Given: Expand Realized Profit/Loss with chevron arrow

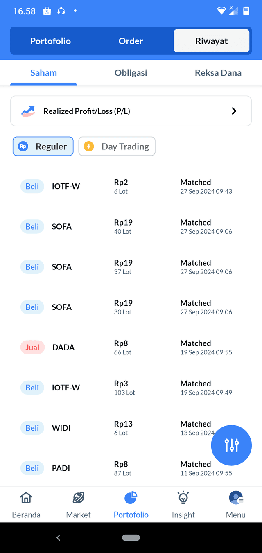Looking at the screenshot, I should coord(234,111).
